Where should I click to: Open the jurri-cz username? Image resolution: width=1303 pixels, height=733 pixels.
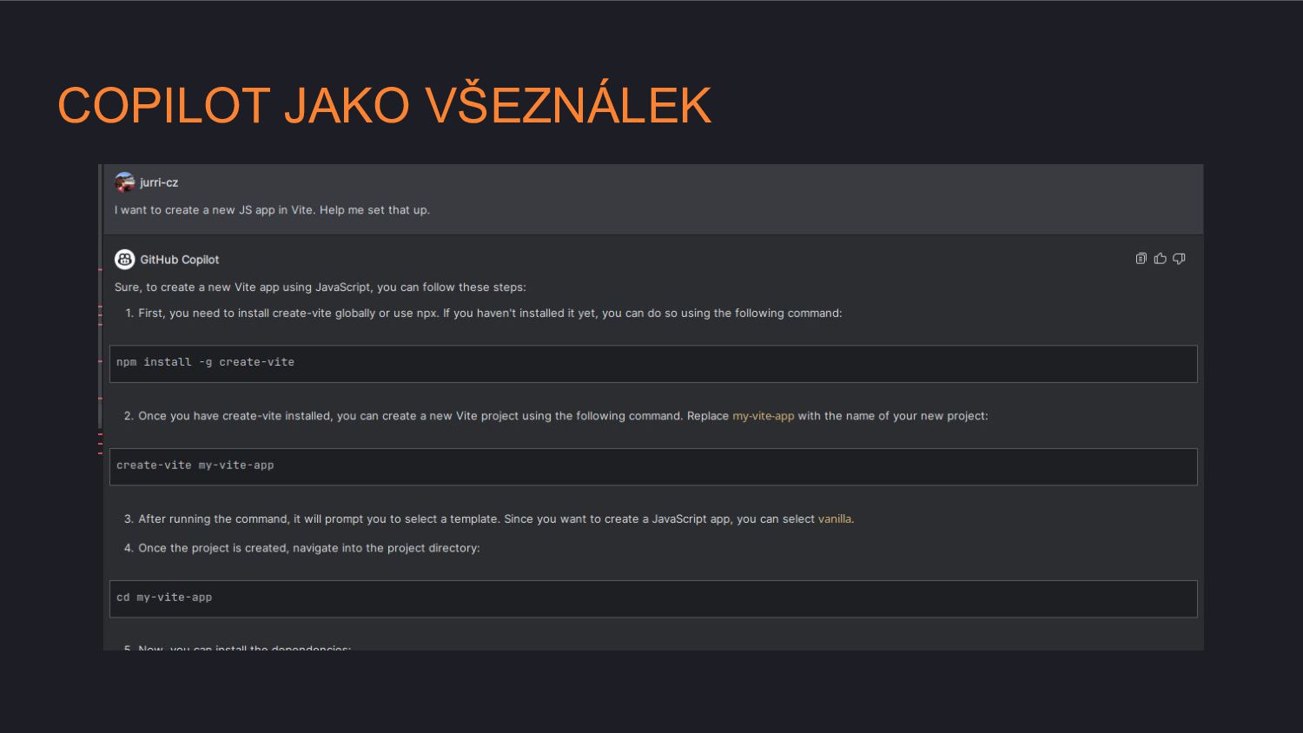coord(159,182)
